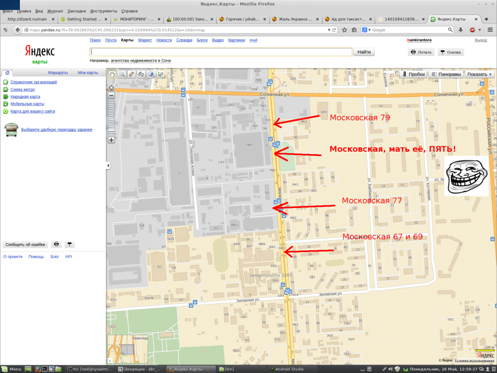The image size is (497, 373).
Task: Collapse the left sidebar panel arrow
Action: tap(108, 166)
